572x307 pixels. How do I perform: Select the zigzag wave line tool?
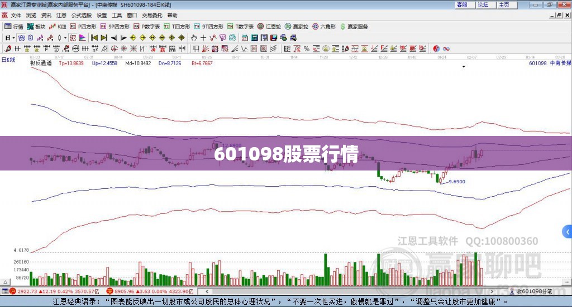[x=244, y=48]
